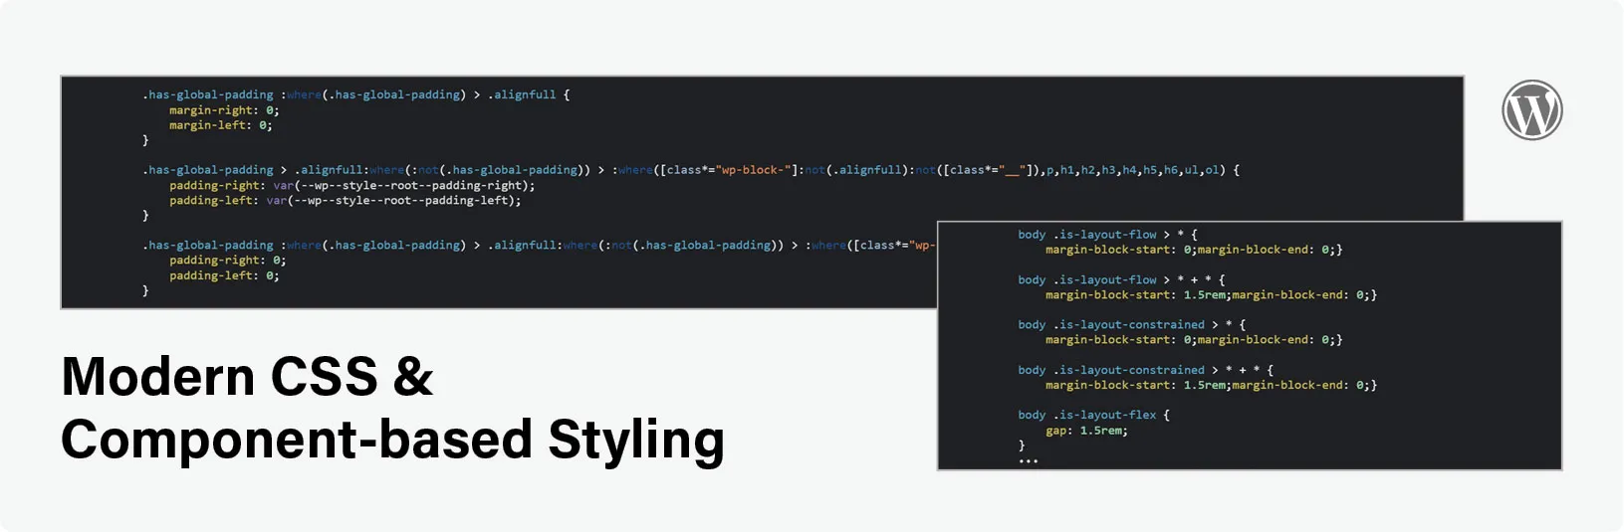Click the "margin-left: 0;" code line
1624x532 pixels.
[220, 125]
